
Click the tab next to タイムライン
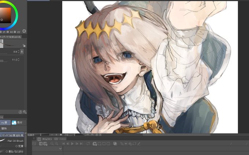pos(60,139)
